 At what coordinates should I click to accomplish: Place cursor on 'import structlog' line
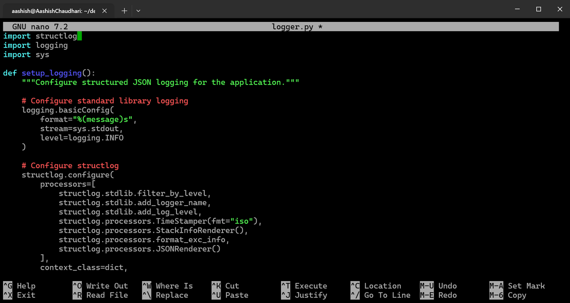coord(40,36)
